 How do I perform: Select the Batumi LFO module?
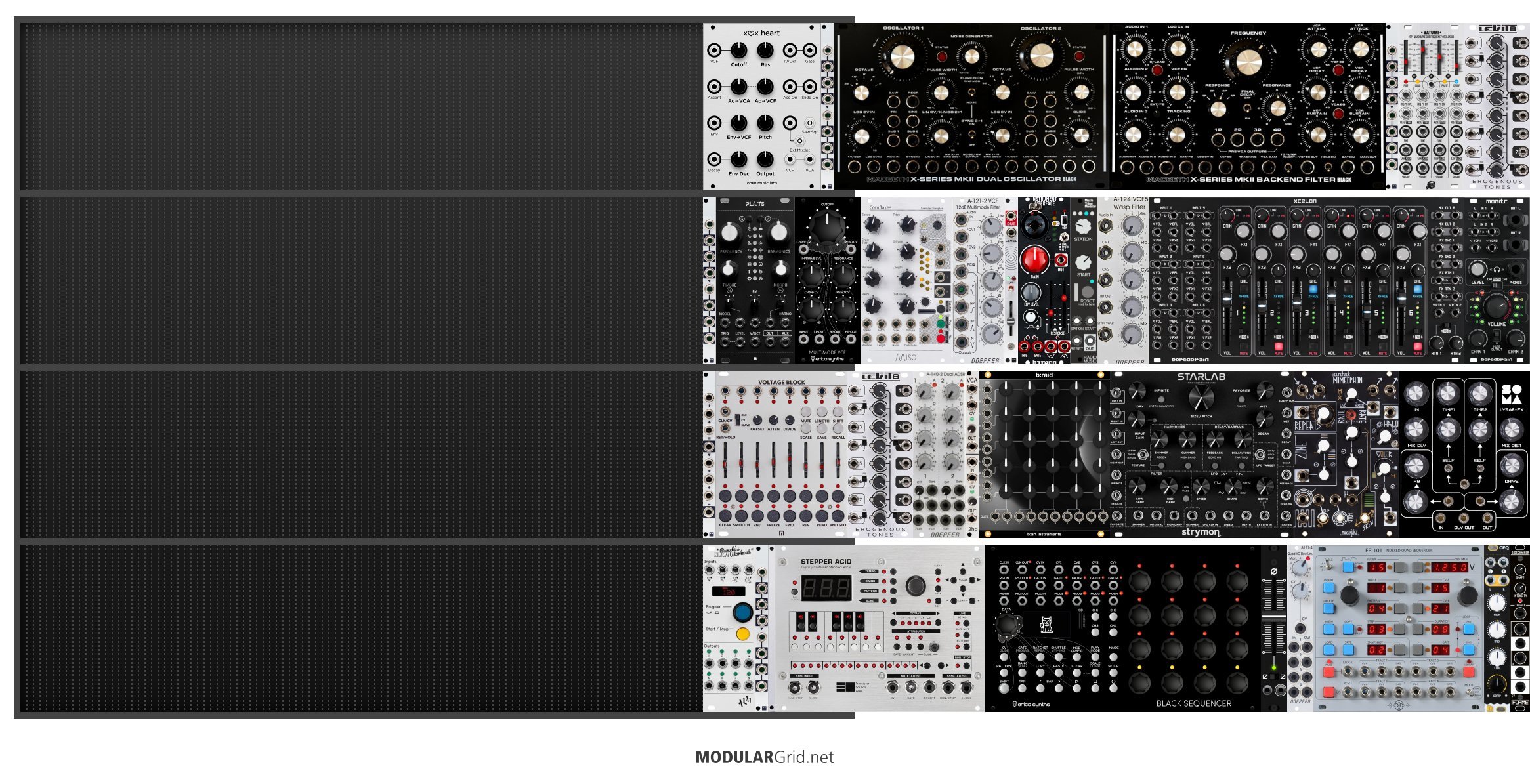click(x=1432, y=107)
